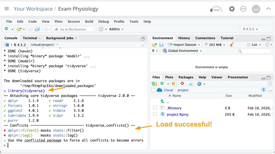Toggle the select all files checkbox
The image size is (275, 154).
153,90
